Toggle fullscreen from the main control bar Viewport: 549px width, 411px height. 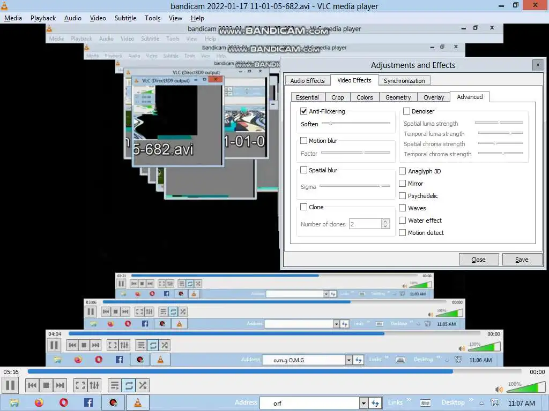(x=80, y=385)
